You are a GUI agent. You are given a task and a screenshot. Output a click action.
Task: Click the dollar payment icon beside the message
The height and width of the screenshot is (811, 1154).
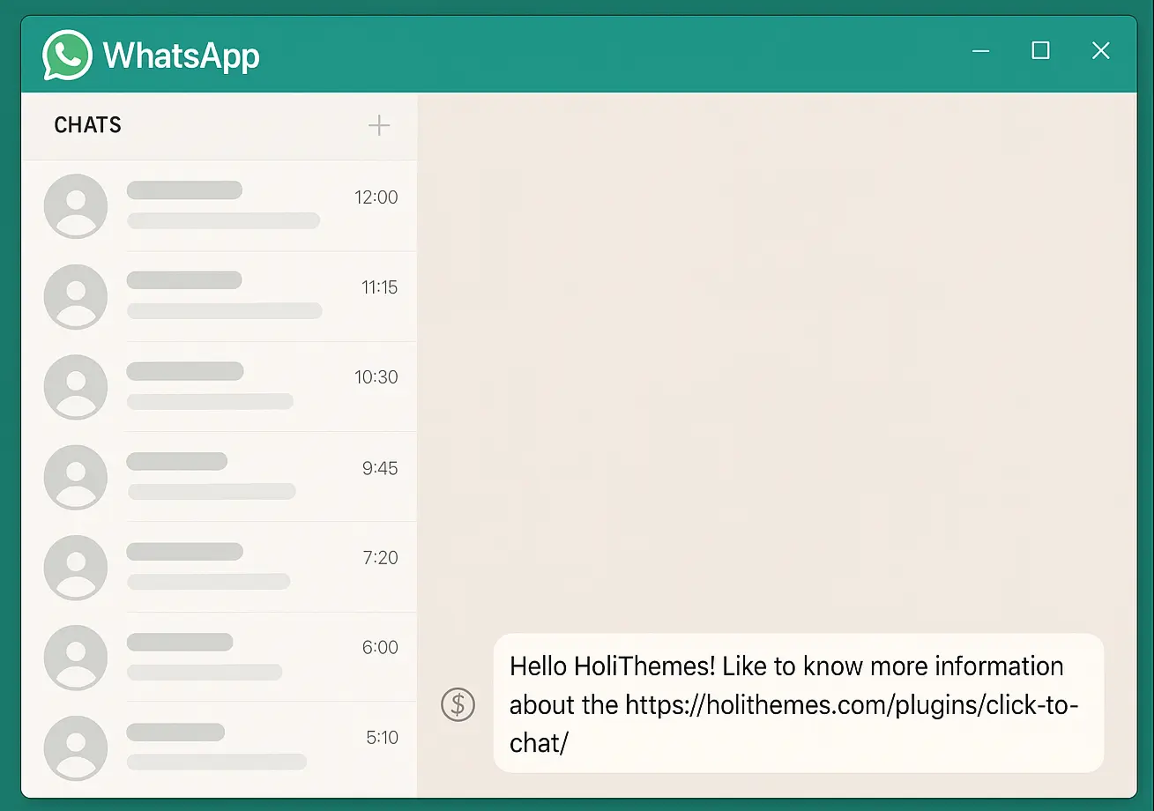[x=457, y=704]
